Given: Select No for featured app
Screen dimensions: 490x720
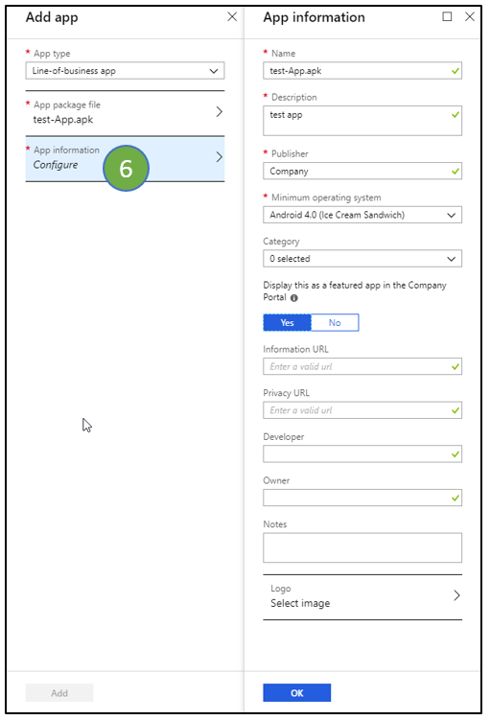Looking at the screenshot, I should tap(335, 323).
